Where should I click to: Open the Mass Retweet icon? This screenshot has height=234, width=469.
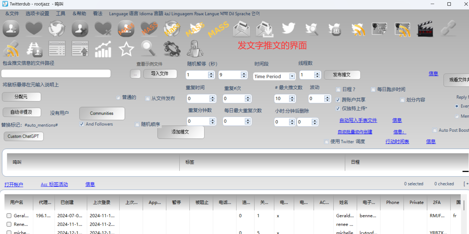(x=172, y=28)
